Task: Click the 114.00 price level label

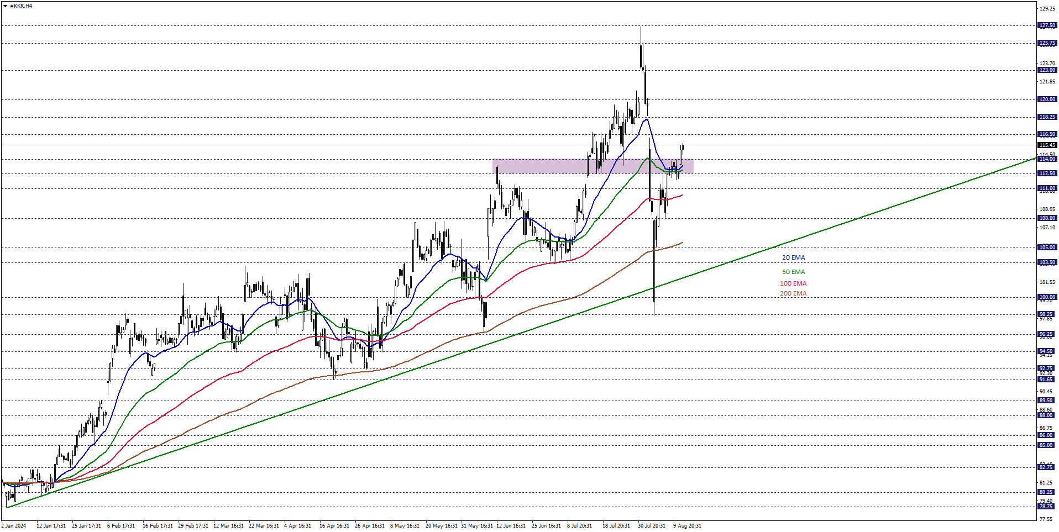Action: coord(1047,159)
